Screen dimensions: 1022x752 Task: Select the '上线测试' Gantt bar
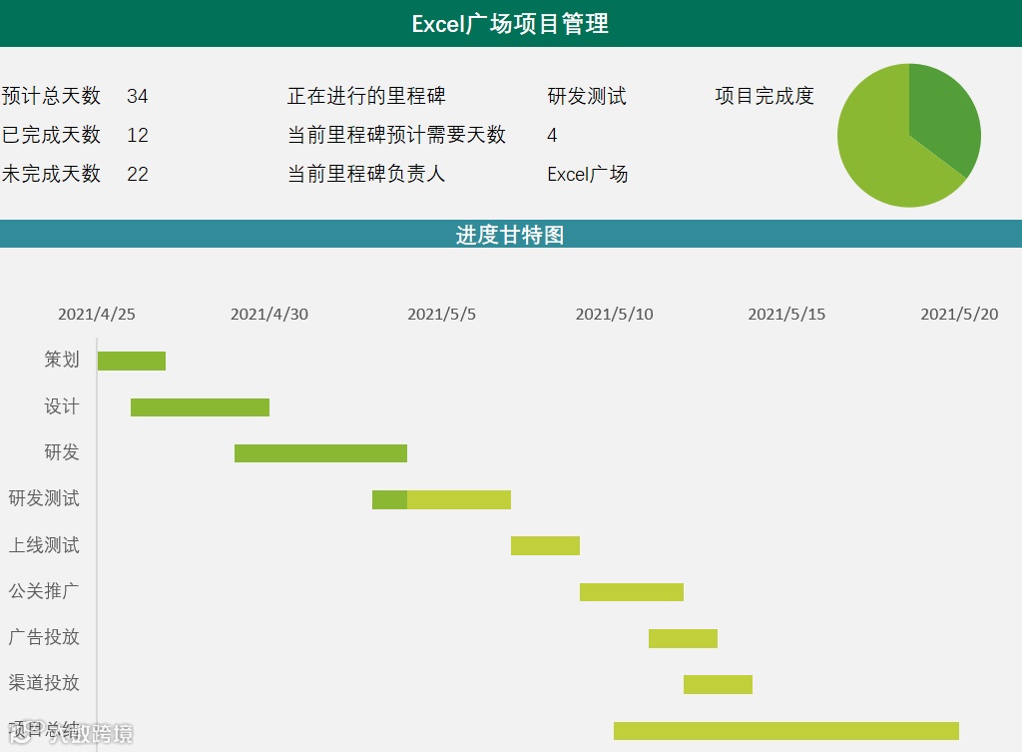(x=546, y=546)
